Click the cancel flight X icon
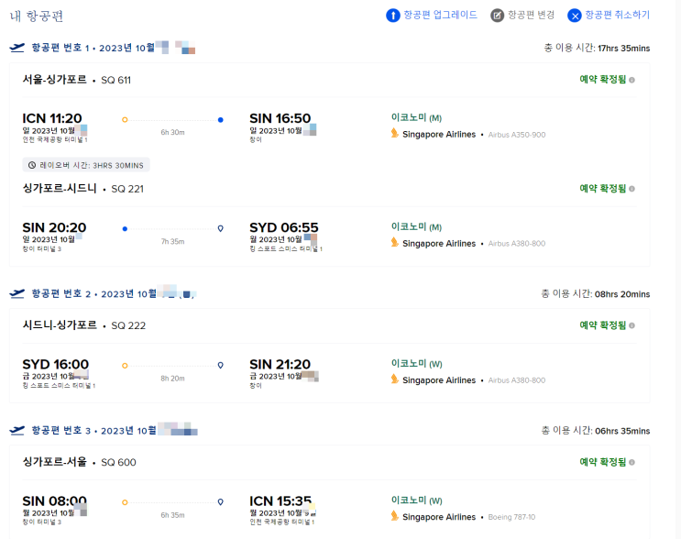The height and width of the screenshot is (539, 681). click(x=575, y=16)
